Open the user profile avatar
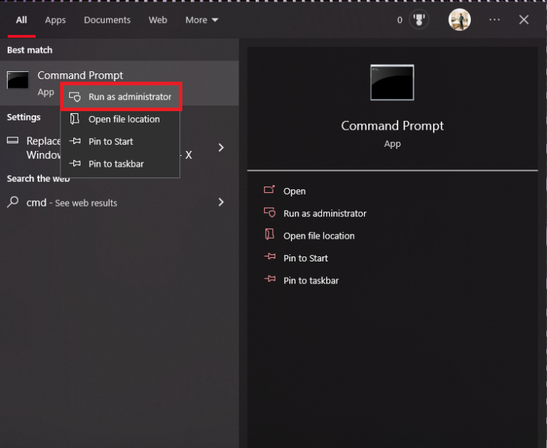The width and height of the screenshot is (547, 448). click(x=459, y=20)
